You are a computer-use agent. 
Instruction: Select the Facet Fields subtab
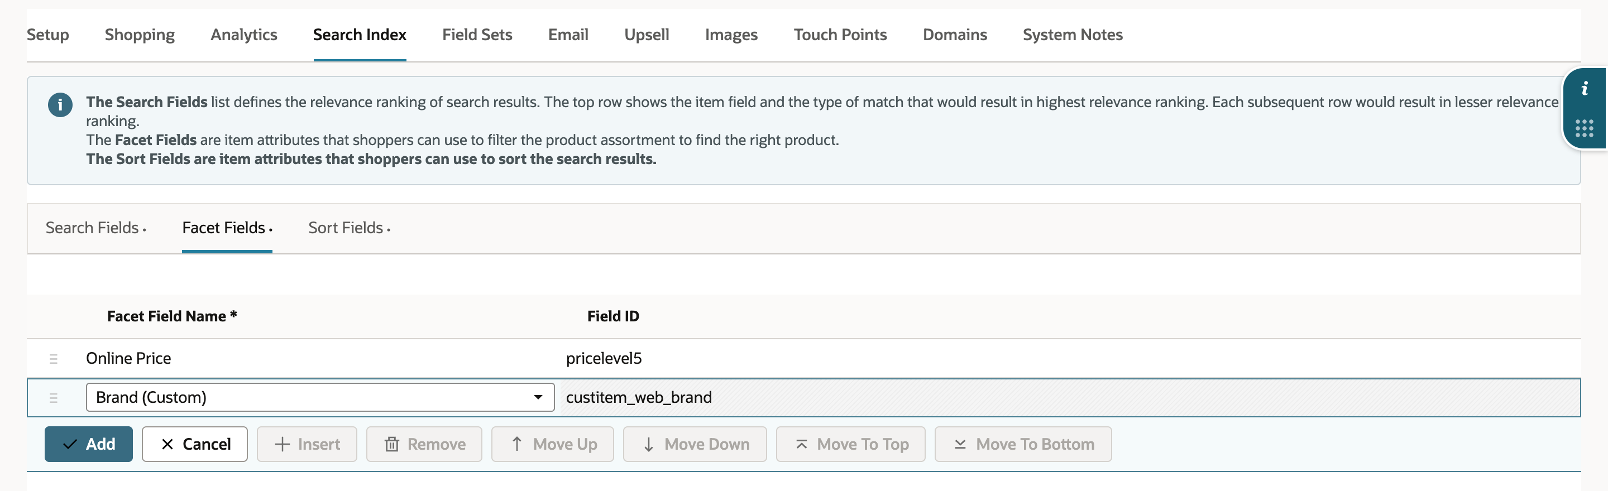(x=227, y=228)
